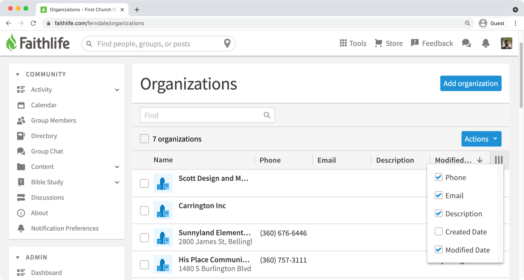The width and height of the screenshot is (524, 280).
Task: Open the notifications bell in header
Action: pos(486,43)
